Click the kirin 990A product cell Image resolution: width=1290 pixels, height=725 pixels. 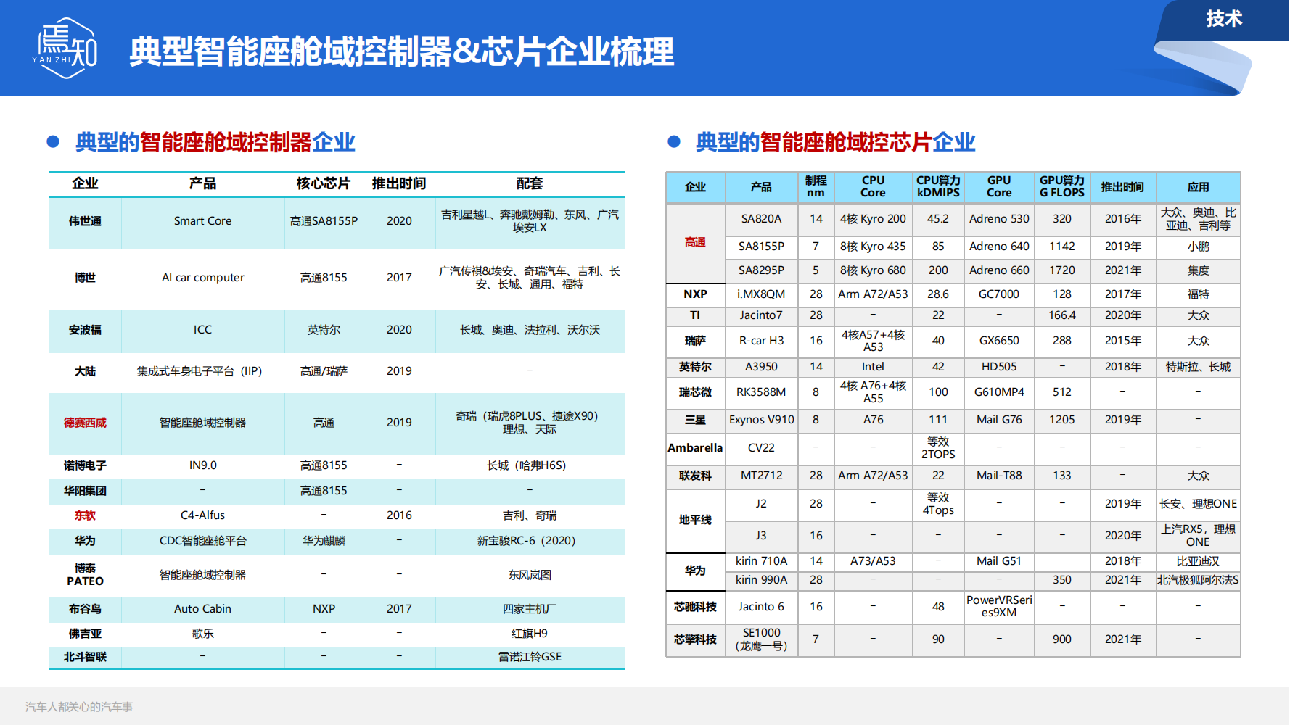(761, 580)
